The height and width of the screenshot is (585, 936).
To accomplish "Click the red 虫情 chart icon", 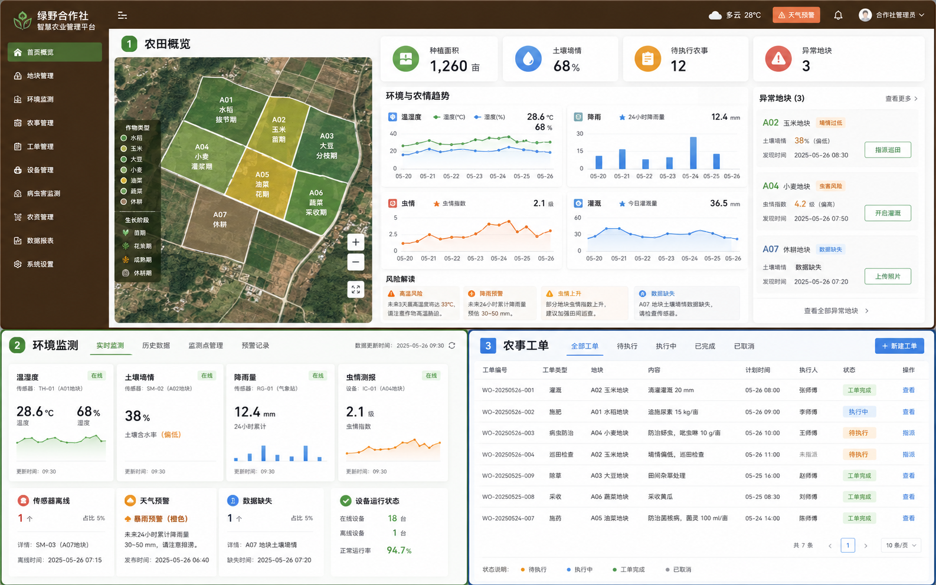I will [392, 203].
